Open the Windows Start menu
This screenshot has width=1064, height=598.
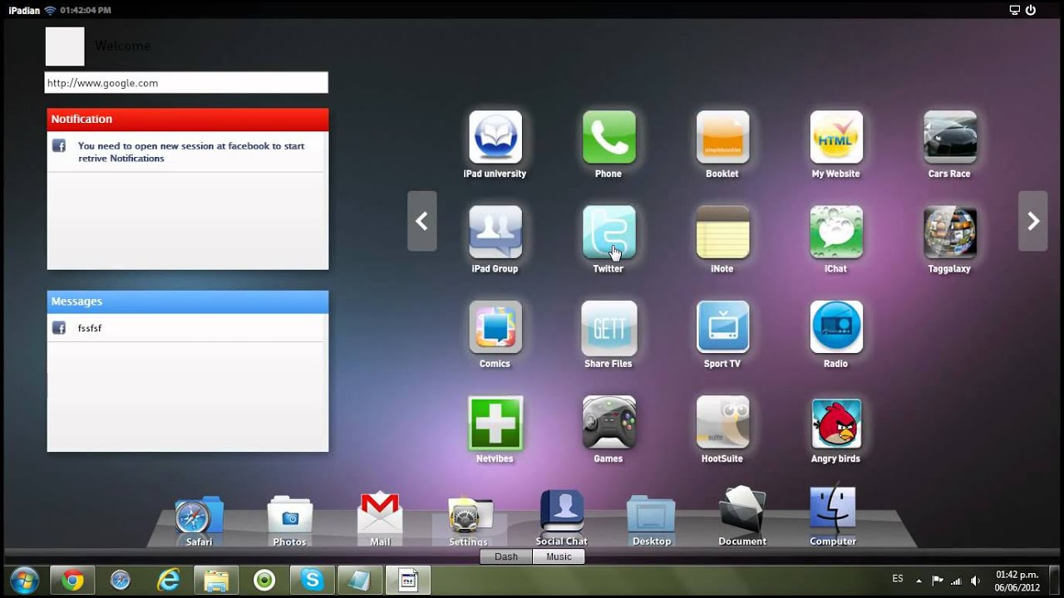[x=24, y=580]
